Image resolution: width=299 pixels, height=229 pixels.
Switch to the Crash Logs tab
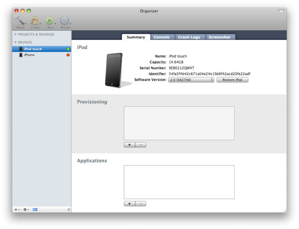189,37
